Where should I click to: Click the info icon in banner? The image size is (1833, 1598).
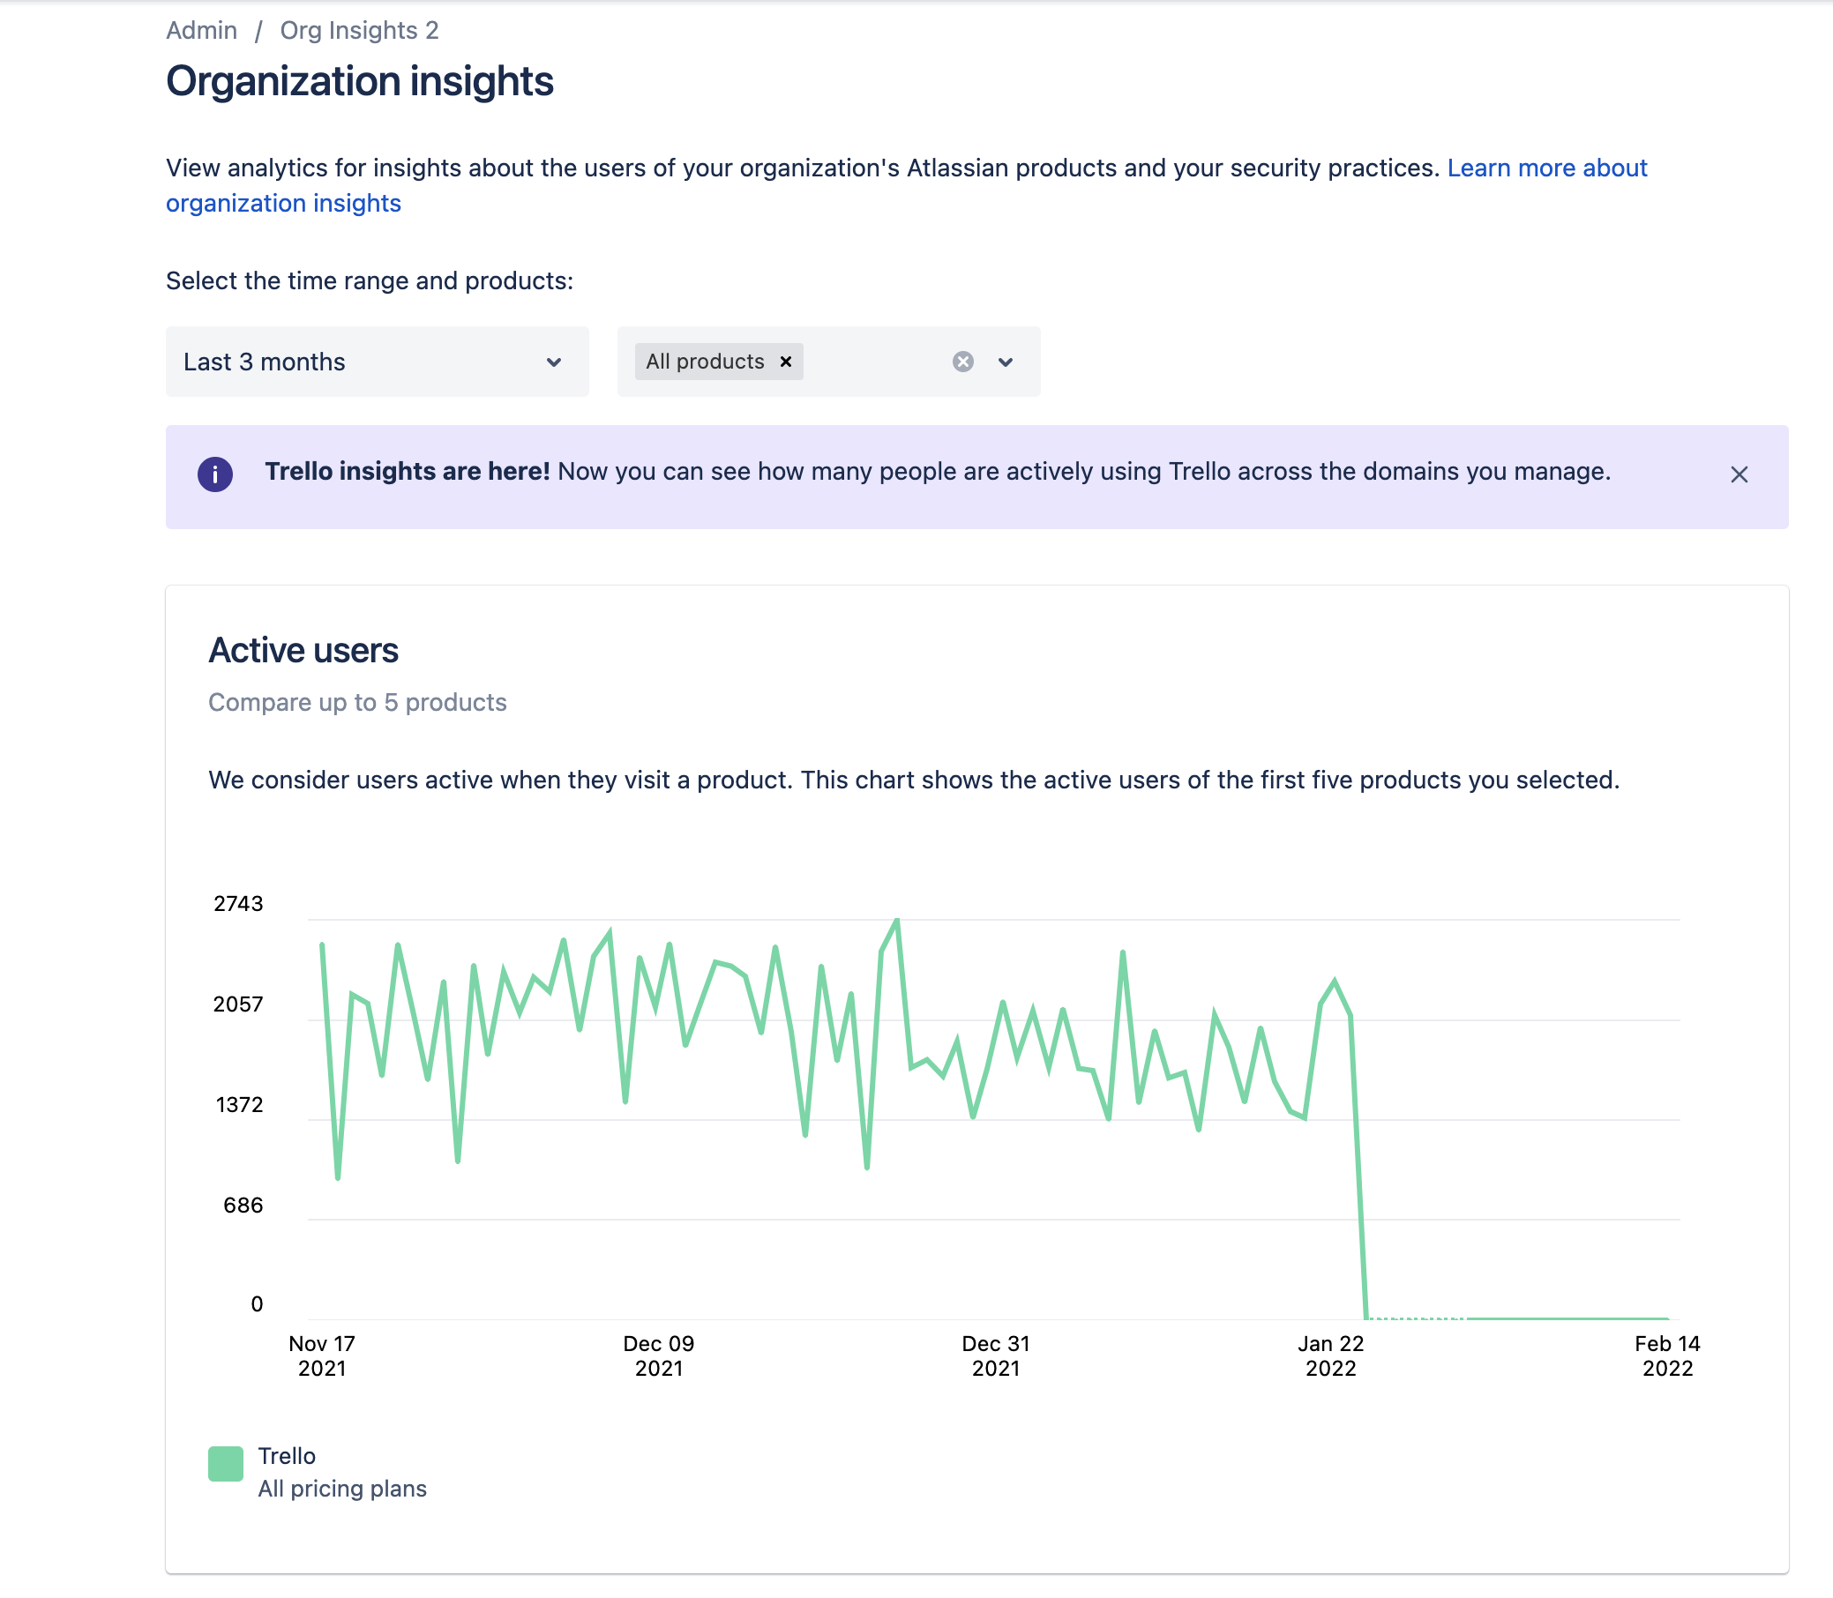click(215, 474)
